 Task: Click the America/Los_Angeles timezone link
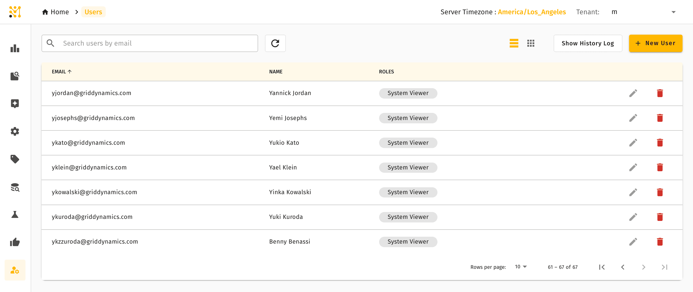[532, 12]
